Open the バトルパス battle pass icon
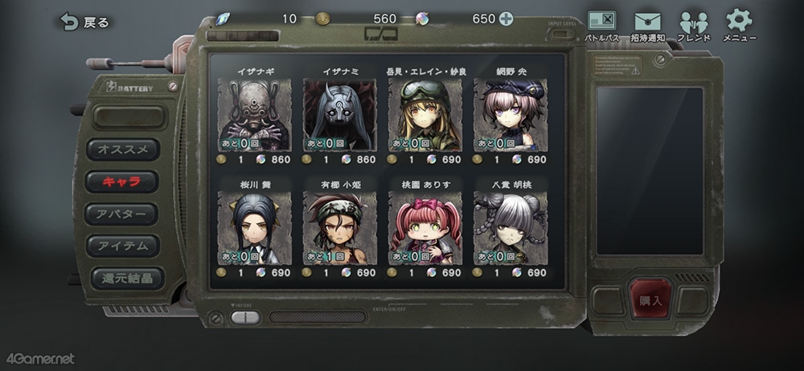This screenshot has width=804, height=371. [601, 26]
